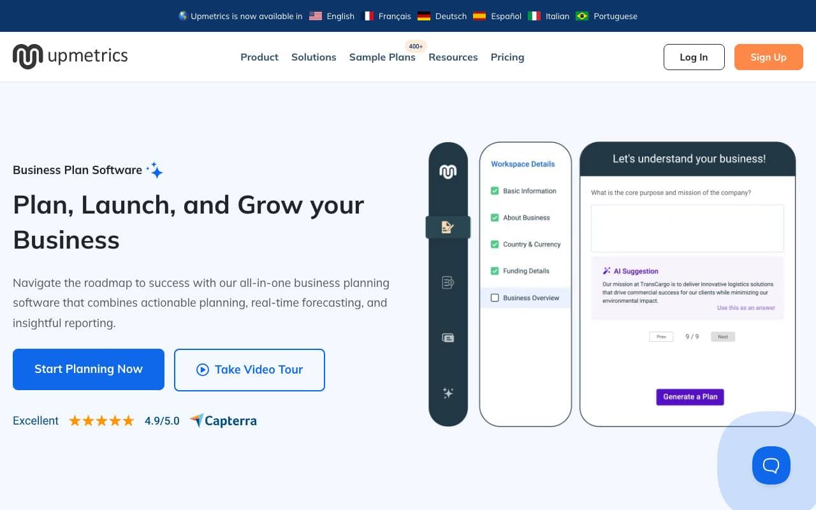This screenshot has width=816, height=510.
Task: Open the Solutions menu
Action: (x=314, y=57)
